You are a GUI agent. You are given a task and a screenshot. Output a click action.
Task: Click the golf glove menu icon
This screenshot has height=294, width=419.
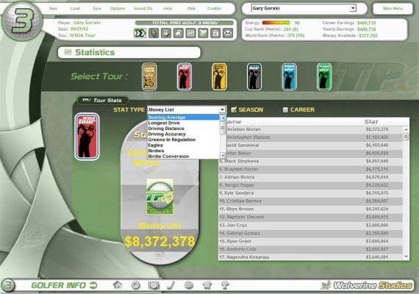point(154,33)
